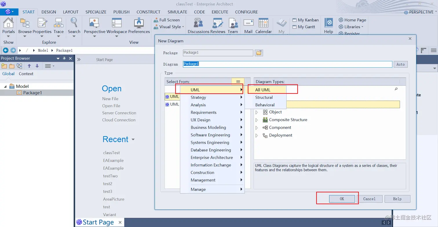Click the hamburger button next to Select From

pos(238,82)
